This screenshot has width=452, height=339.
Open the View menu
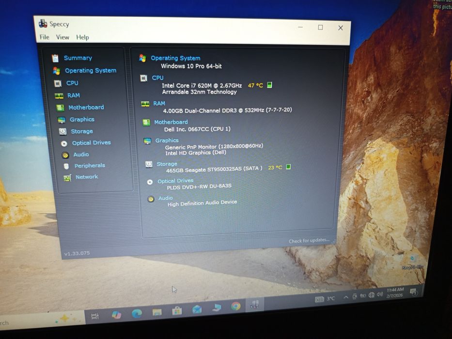(x=62, y=37)
